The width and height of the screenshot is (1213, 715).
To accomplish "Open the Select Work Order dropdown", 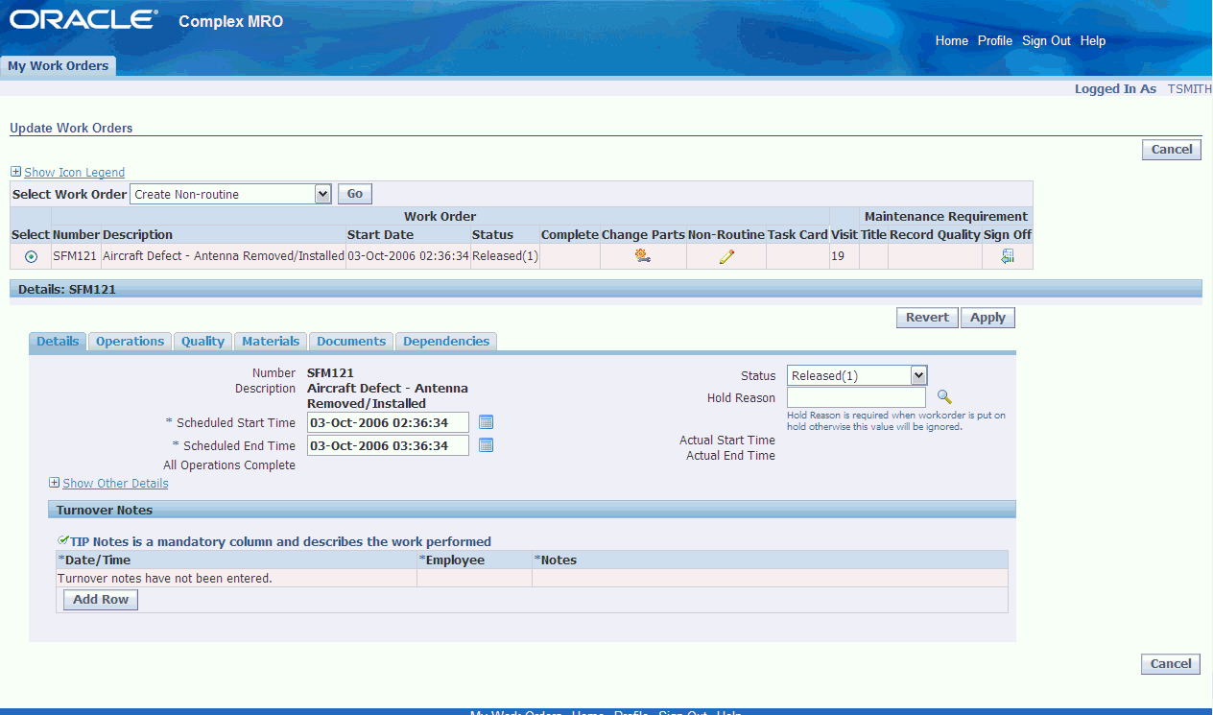I will click(230, 194).
